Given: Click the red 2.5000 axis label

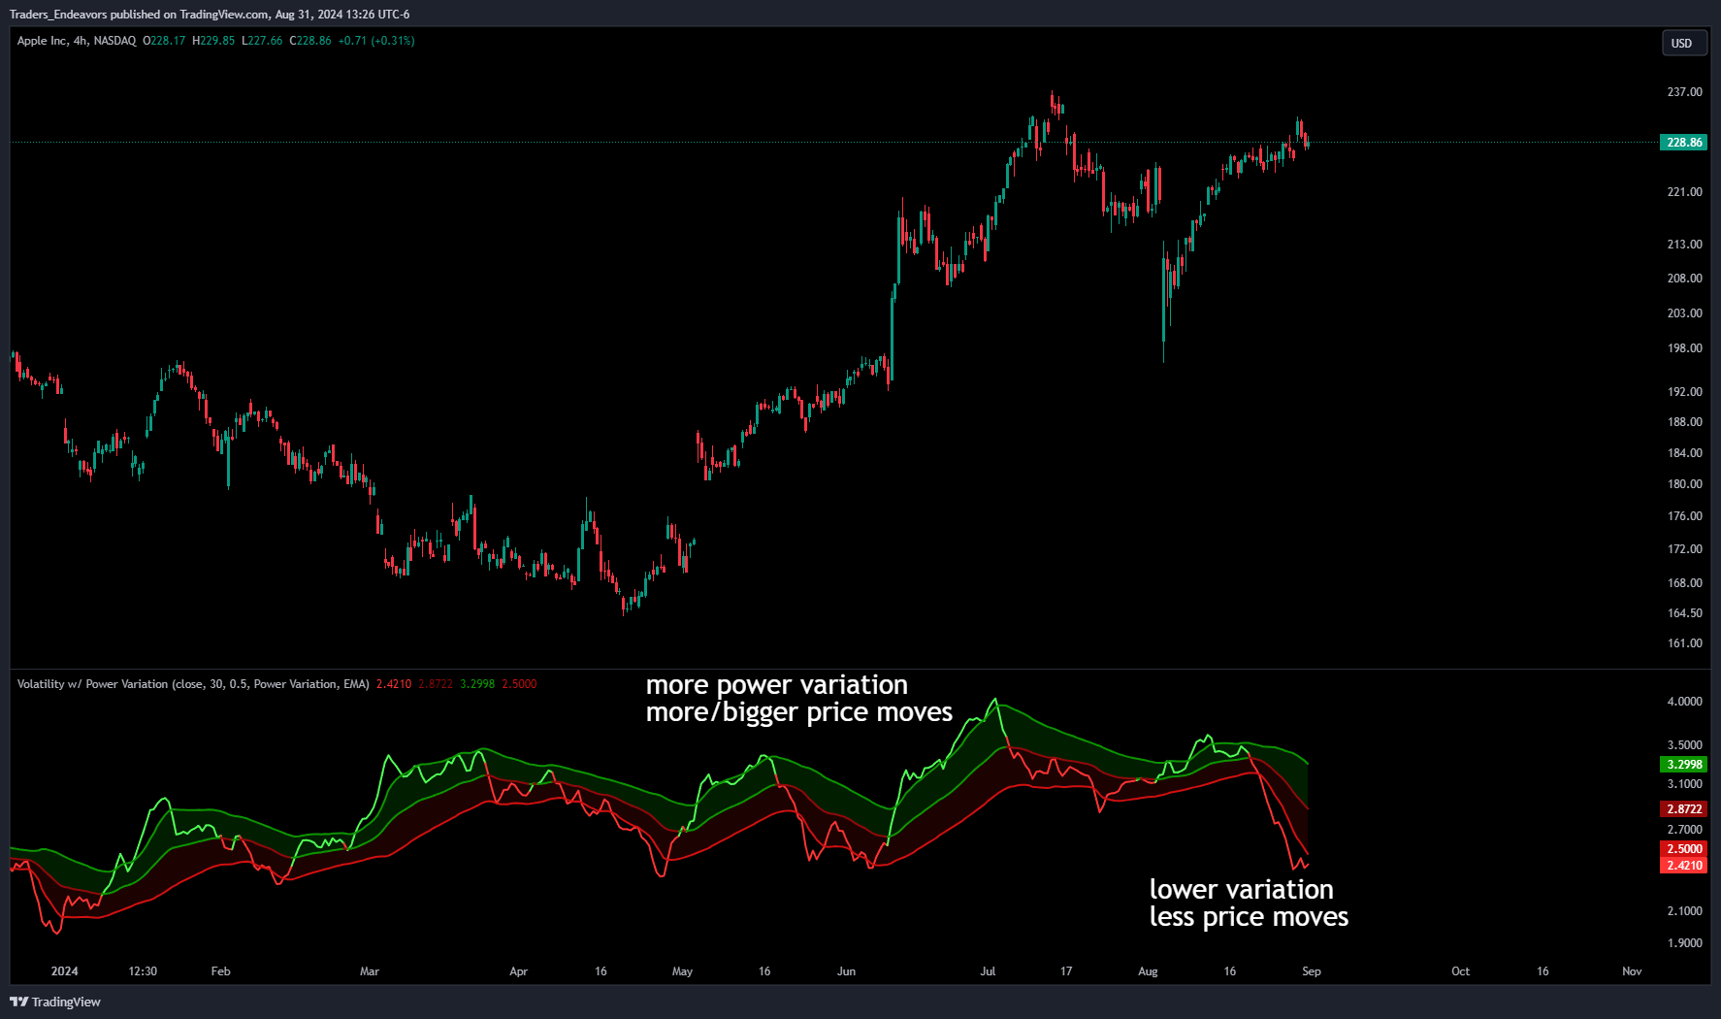Looking at the screenshot, I should [x=1684, y=848].
